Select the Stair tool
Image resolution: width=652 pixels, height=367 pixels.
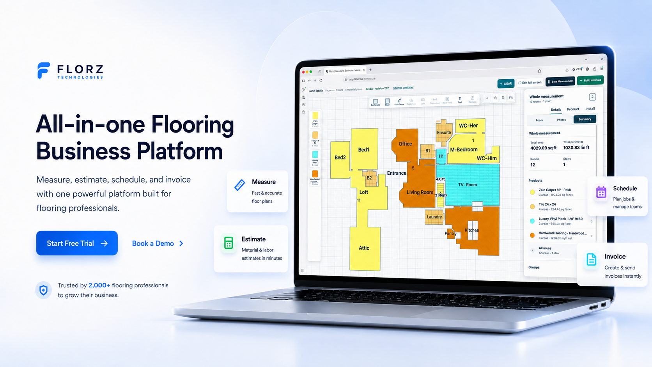[x=387, y=102]
